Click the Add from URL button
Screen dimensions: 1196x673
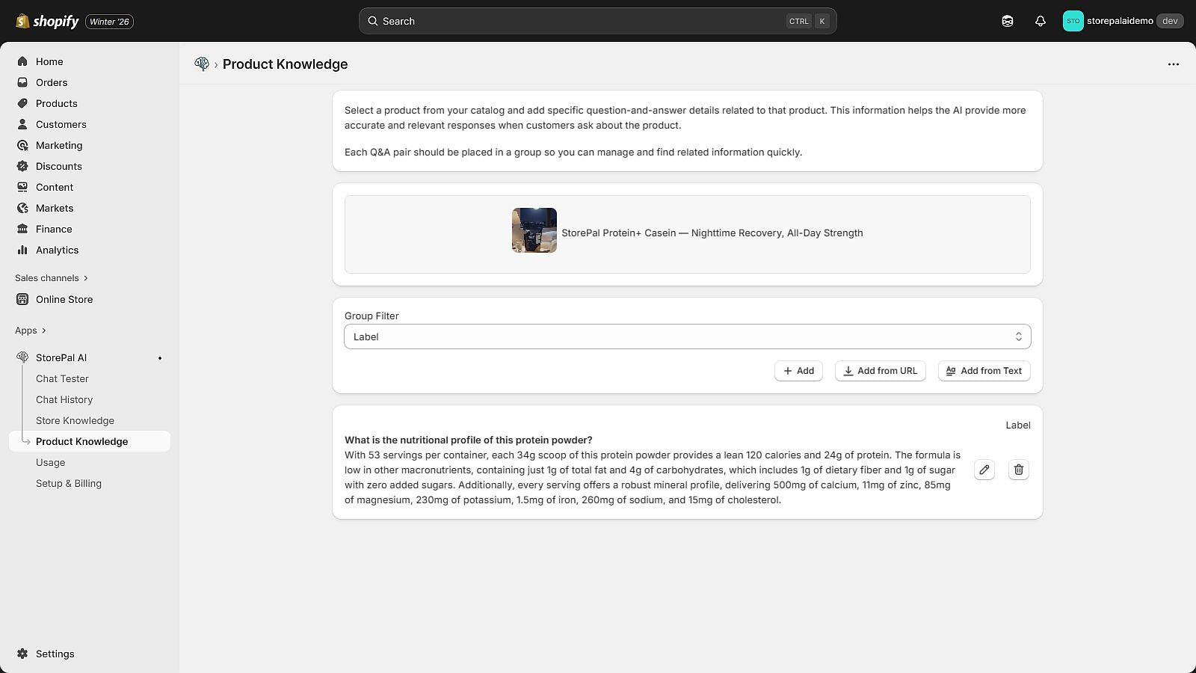pos(881,371)
